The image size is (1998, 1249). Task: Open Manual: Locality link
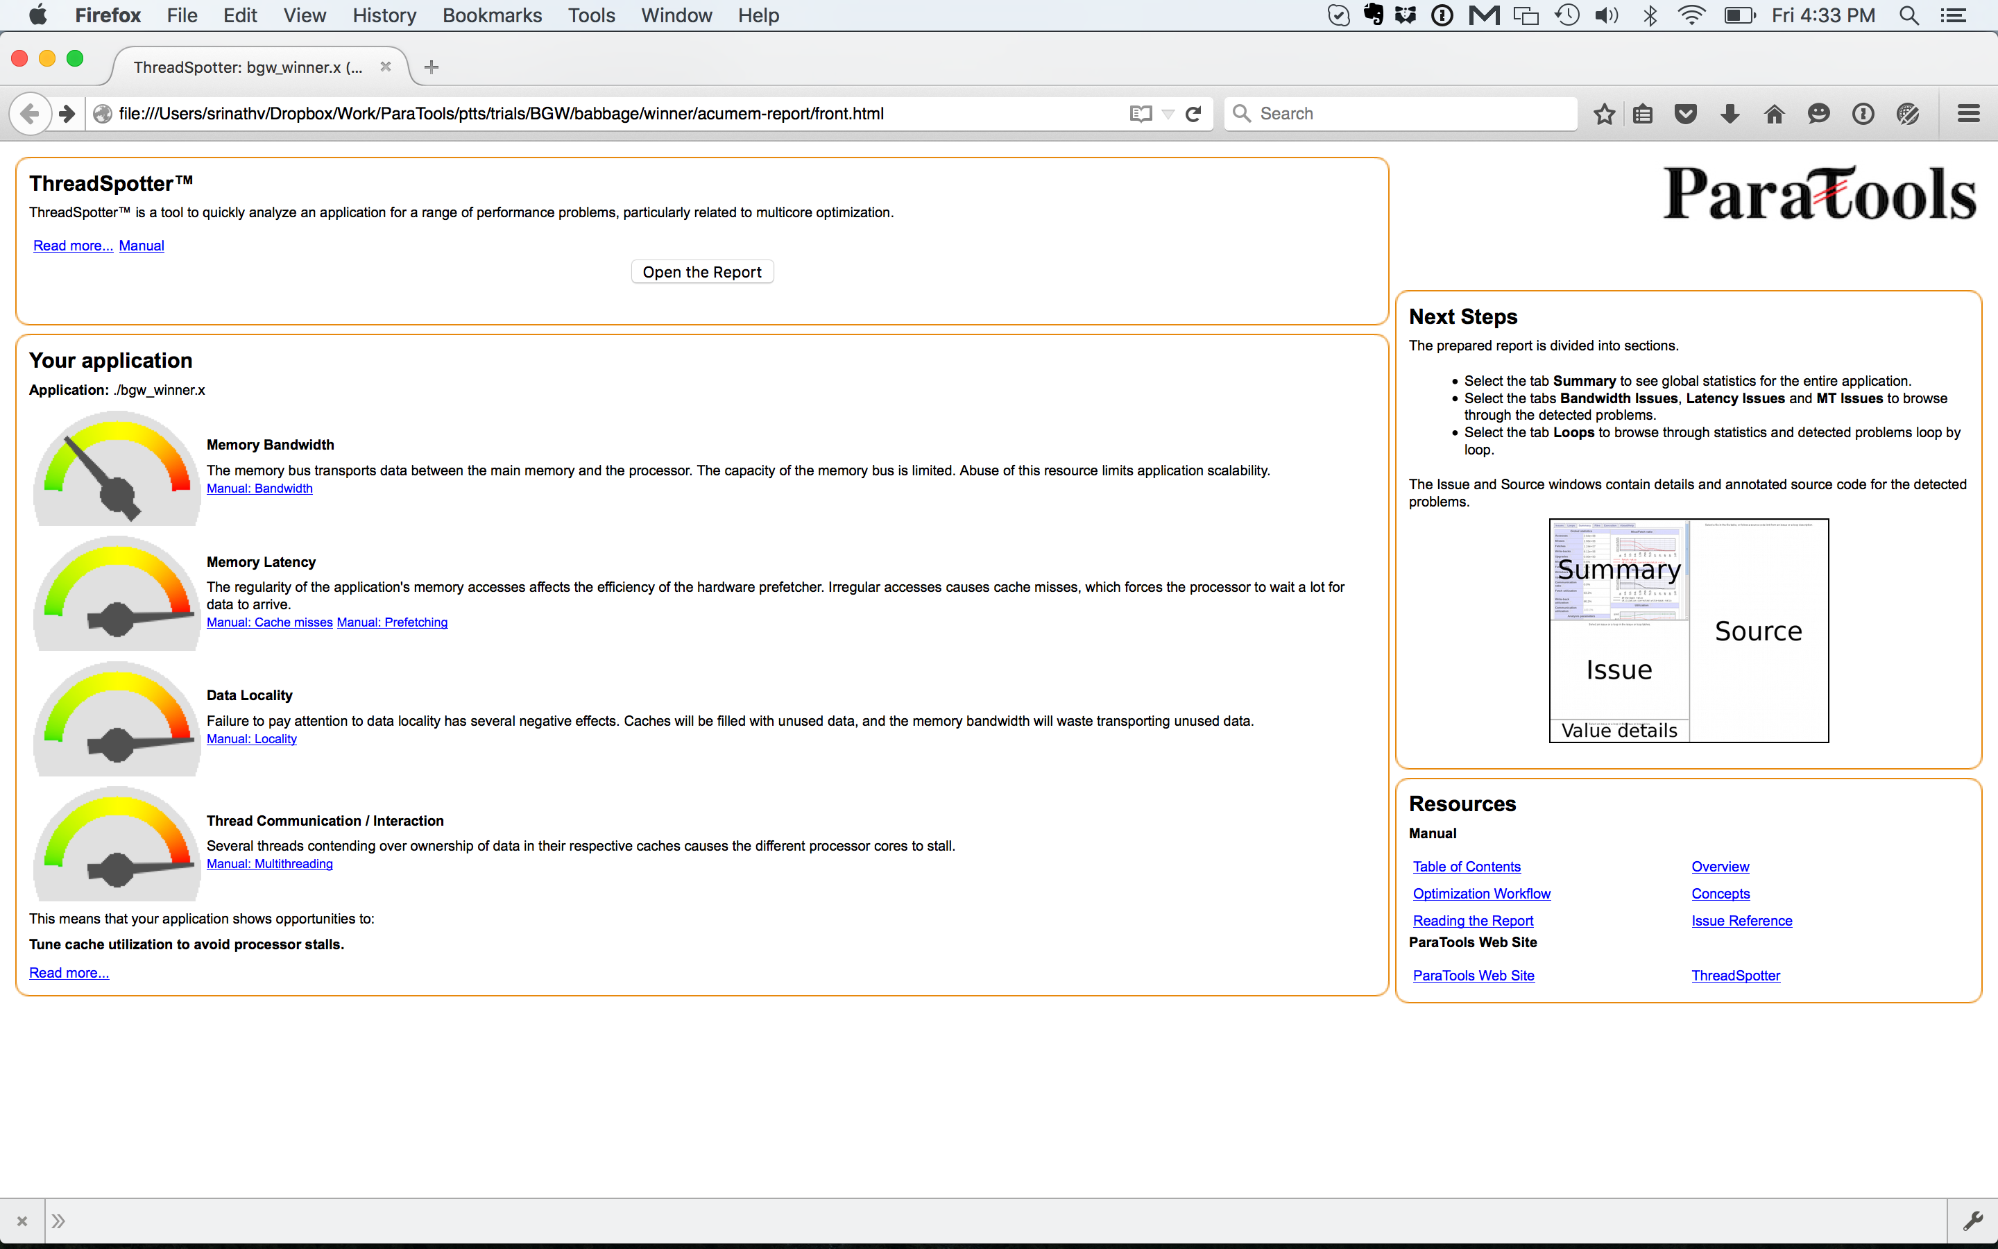tap(251, 738)
